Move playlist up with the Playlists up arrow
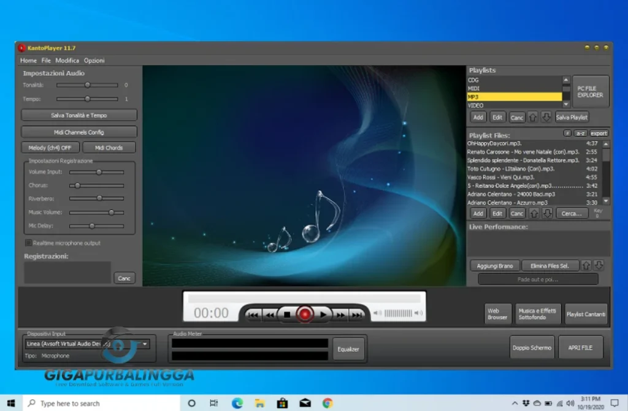This screenshot has height=411, width=628. pyautogui.click(x=534, y=117)
